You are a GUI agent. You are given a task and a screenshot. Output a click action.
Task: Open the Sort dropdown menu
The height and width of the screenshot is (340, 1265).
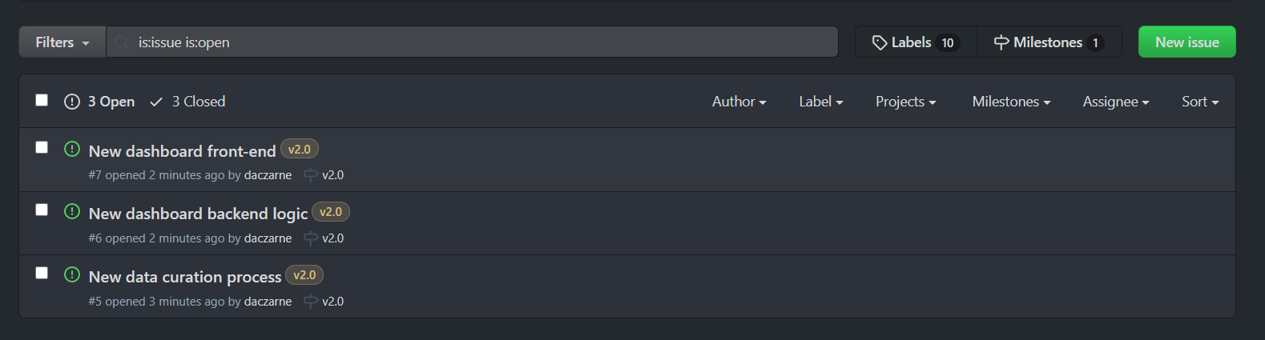[x=1199, y=102]
